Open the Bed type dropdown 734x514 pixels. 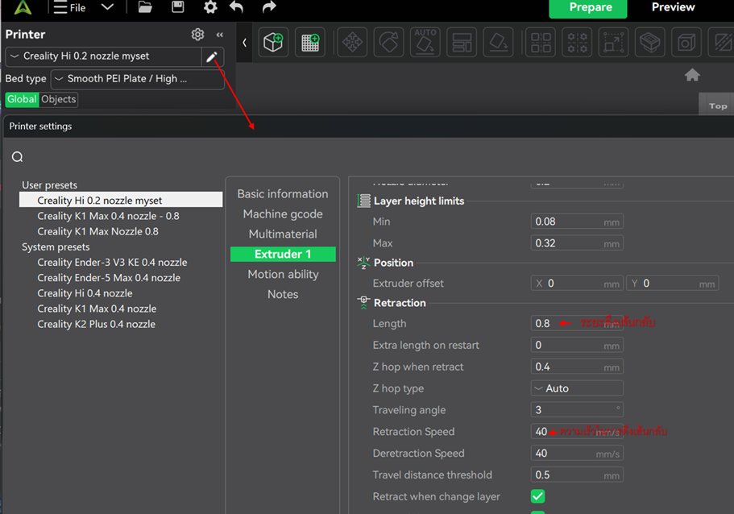137,79
